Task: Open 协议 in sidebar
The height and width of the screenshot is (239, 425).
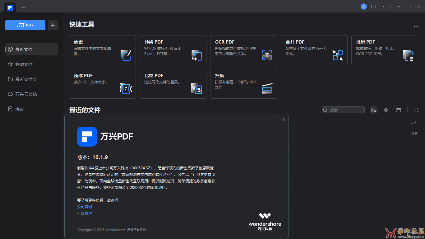Action: 32,109
